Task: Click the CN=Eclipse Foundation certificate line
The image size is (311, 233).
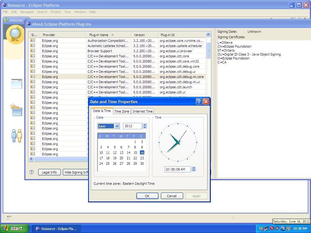Action: [x=234, y=46]
